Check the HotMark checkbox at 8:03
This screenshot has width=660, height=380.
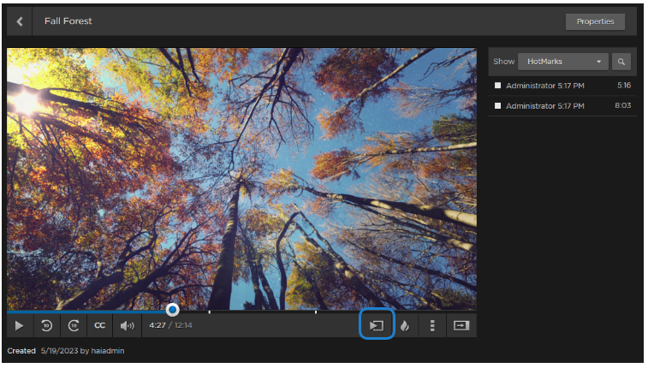click(x=497, y=106)
